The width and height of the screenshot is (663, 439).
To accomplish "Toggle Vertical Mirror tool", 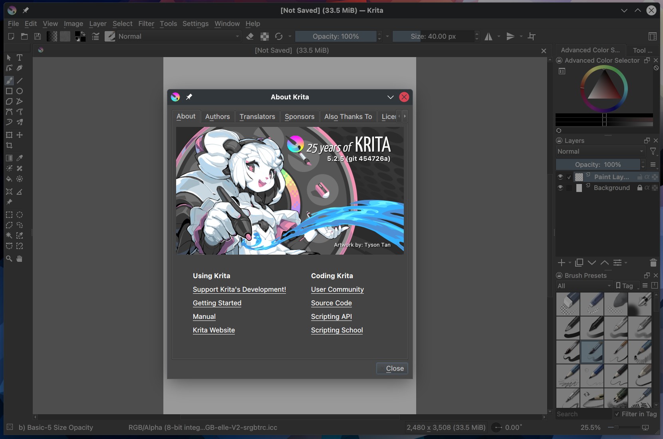I will pos(510,36).
